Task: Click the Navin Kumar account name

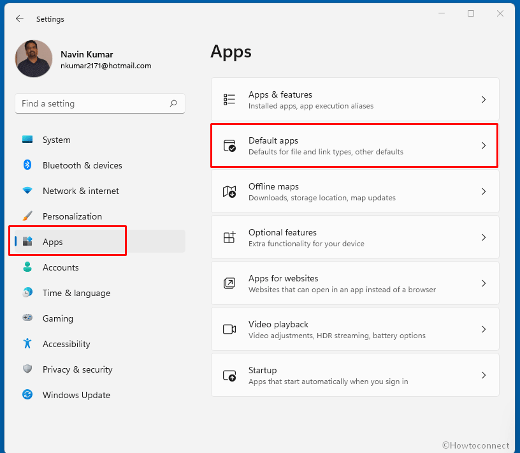Action: (87, 54)
